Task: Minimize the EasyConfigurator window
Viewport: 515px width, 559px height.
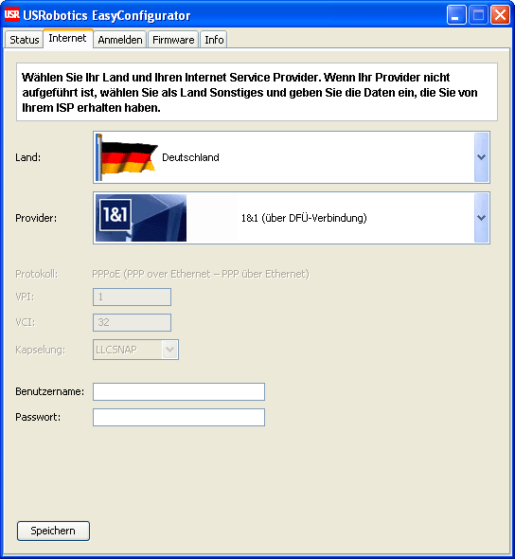Action: click(x=456, y=15)
